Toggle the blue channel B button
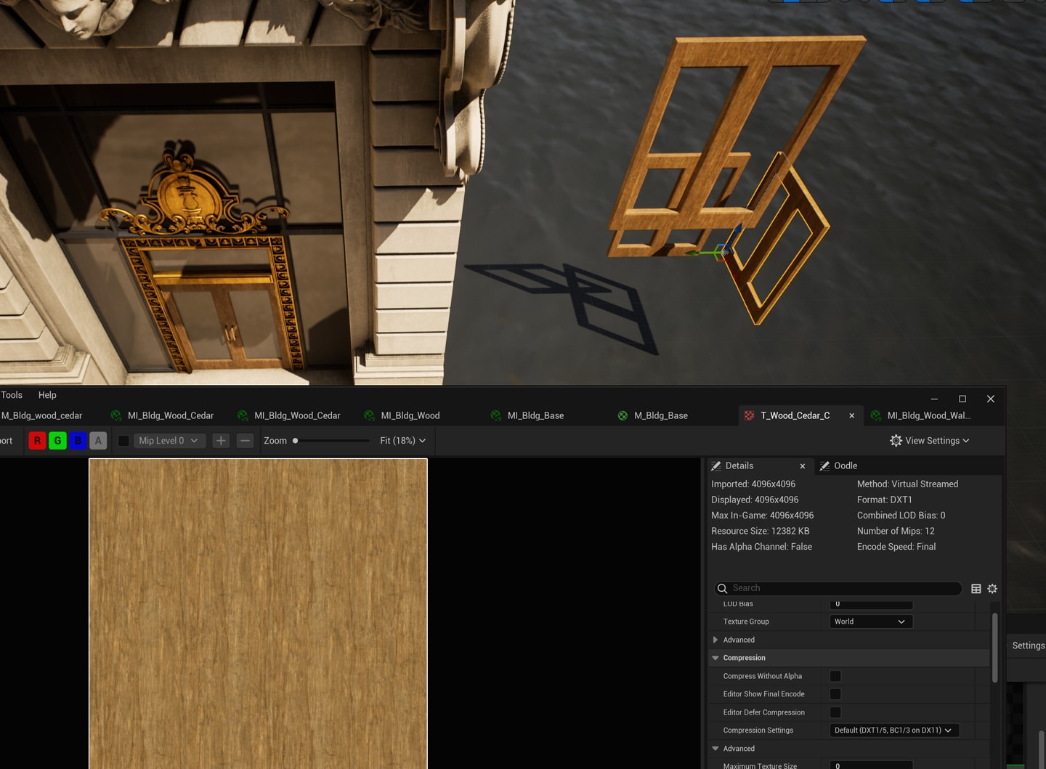Image resolution: width=1046 pixels, height=769 pixels. [78, 441]
